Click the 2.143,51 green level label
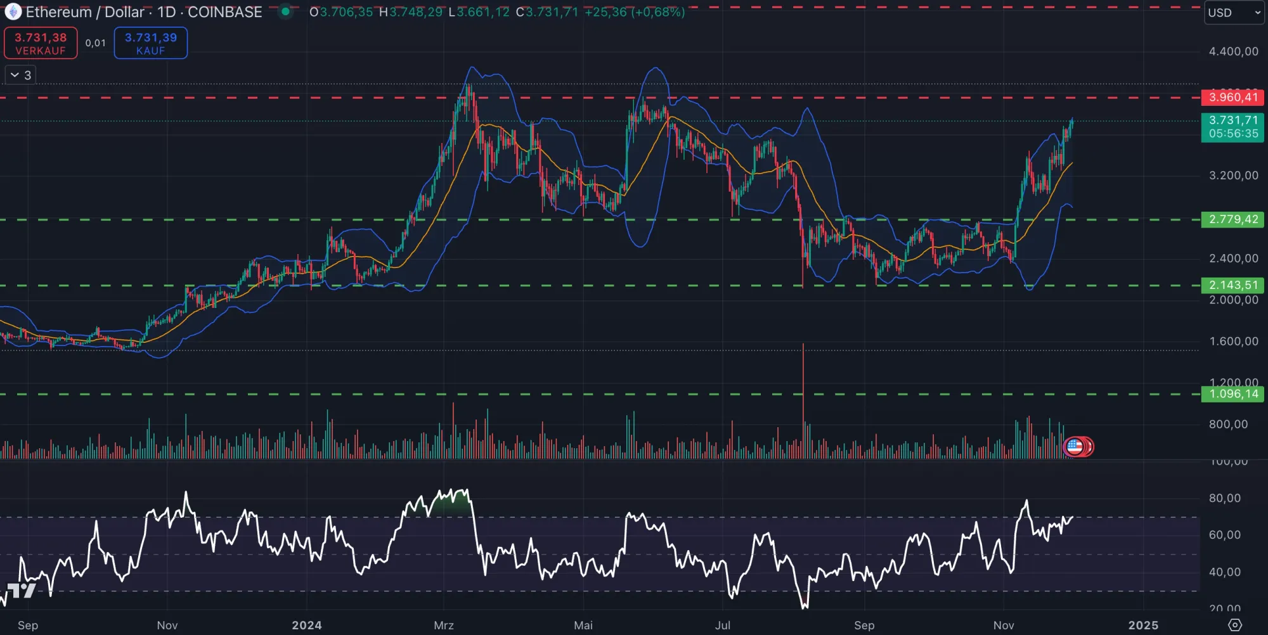Screen dimensions: 1268x635 pyautogui.click(x=1232, y=285)
